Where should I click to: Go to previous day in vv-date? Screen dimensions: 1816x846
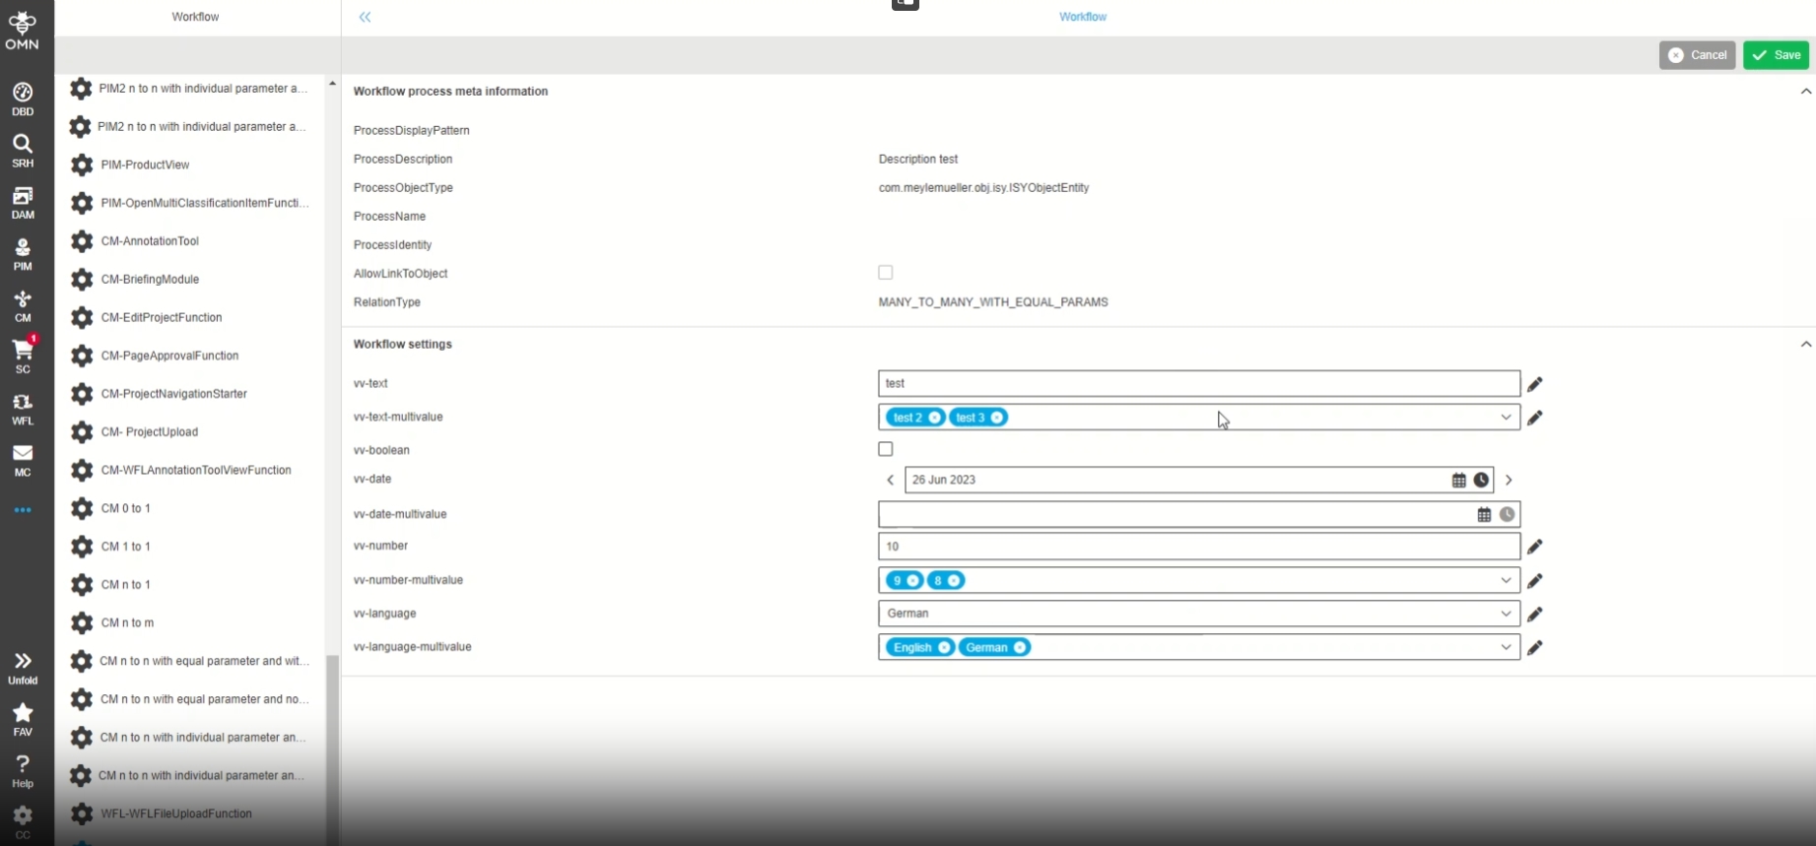click(890, 481)
